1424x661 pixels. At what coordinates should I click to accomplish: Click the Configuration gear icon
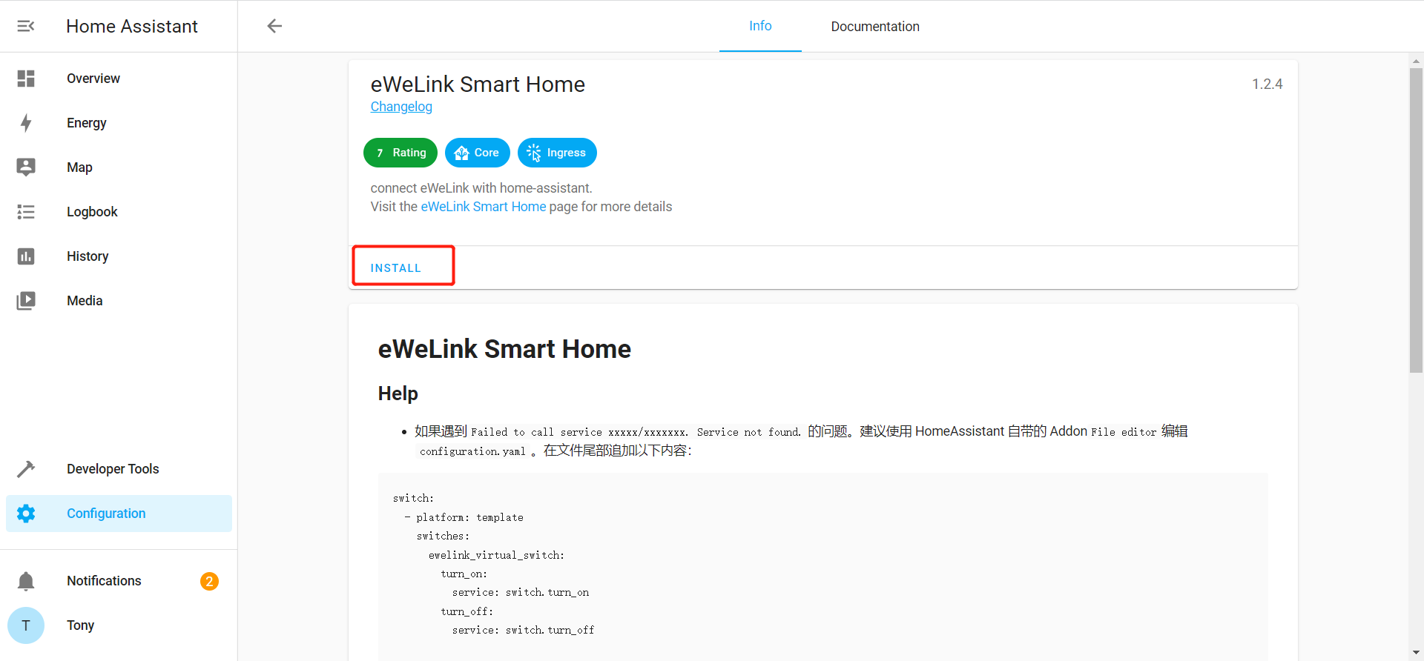click(26, 514)
